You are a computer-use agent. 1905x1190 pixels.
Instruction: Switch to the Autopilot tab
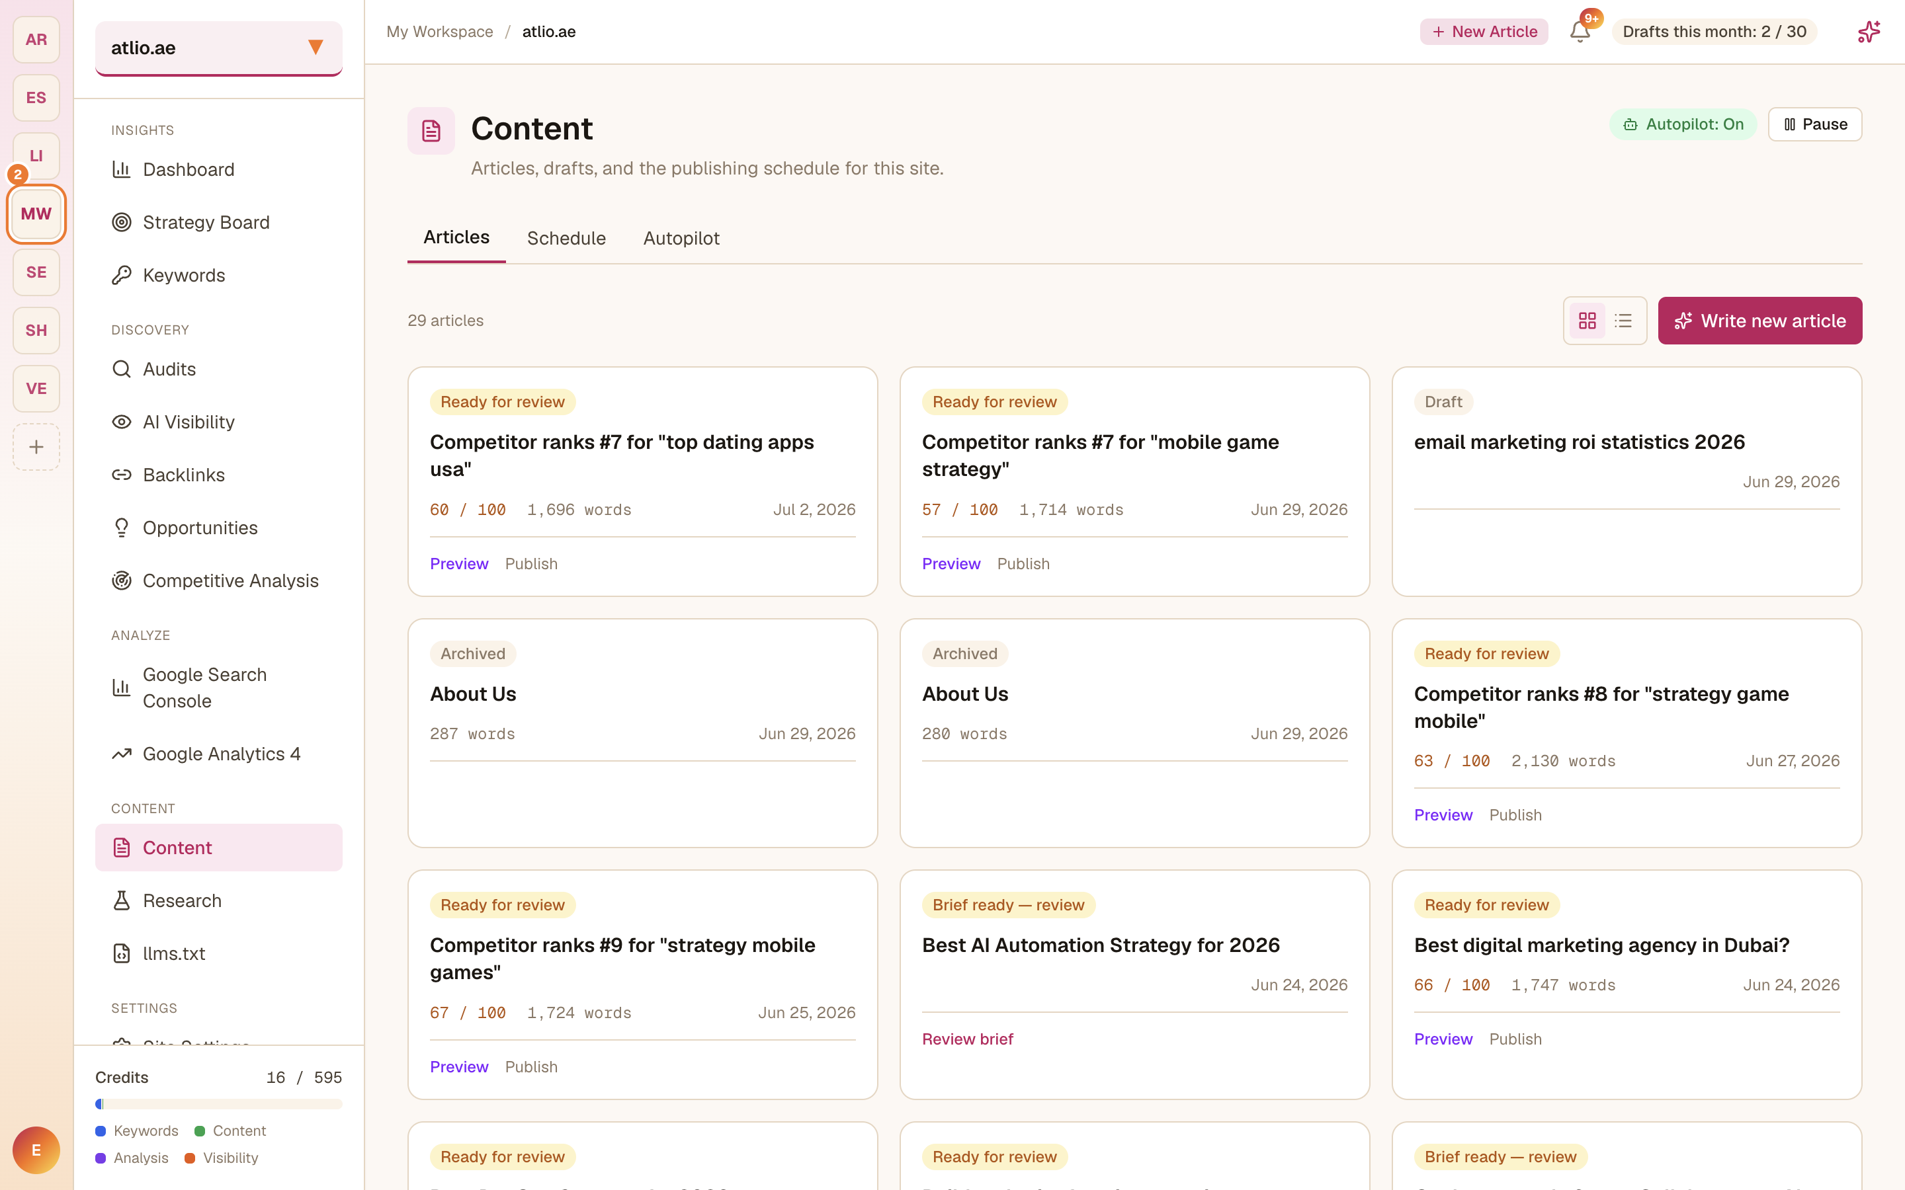pos(681,238)
